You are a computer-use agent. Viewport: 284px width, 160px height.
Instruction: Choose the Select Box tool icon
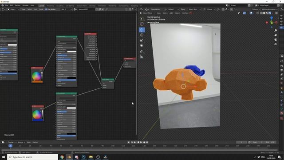click(x=142, y=19)
